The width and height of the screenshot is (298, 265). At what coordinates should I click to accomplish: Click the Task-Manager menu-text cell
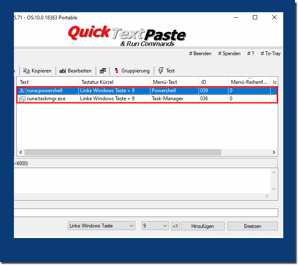pos(175,99)
